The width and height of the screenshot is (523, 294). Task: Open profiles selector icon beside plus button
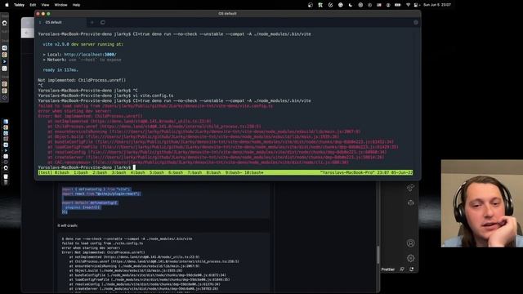click(x=103, y=22)
